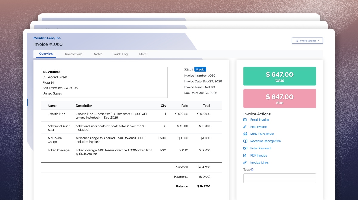Click the Invoice Actions heading
Screen dimensions: 358x200
coord(257,114)
